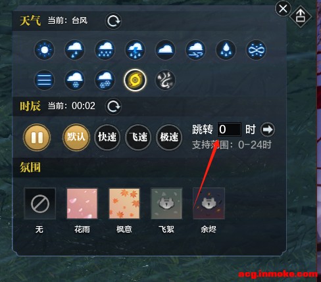Screen dimensions: 321x282
Task: Select the sandstorm swirl weather icon
Action: [x=165, y=80]
